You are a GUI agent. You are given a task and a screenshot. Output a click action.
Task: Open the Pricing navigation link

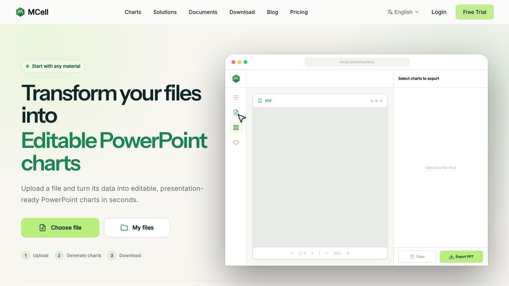click(x=299, y=12)
